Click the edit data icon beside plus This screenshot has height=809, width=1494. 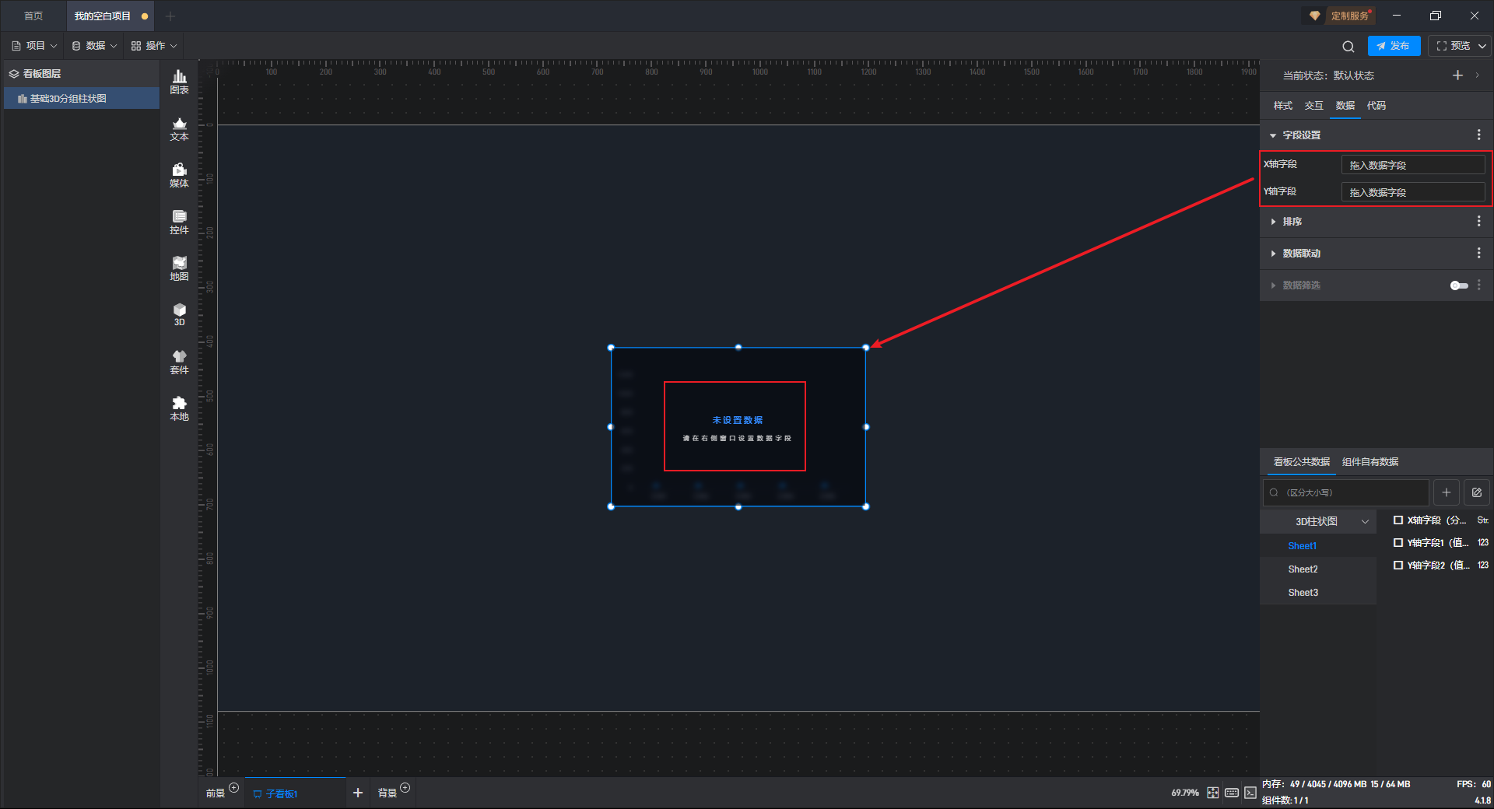pos(1477,492)
